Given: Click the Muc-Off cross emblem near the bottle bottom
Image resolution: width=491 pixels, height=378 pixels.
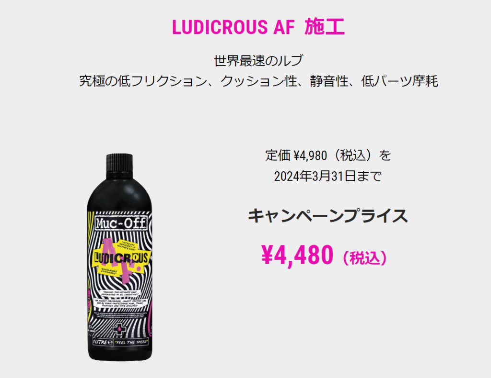Looking at the screenshot, I should tap(119, 330).
